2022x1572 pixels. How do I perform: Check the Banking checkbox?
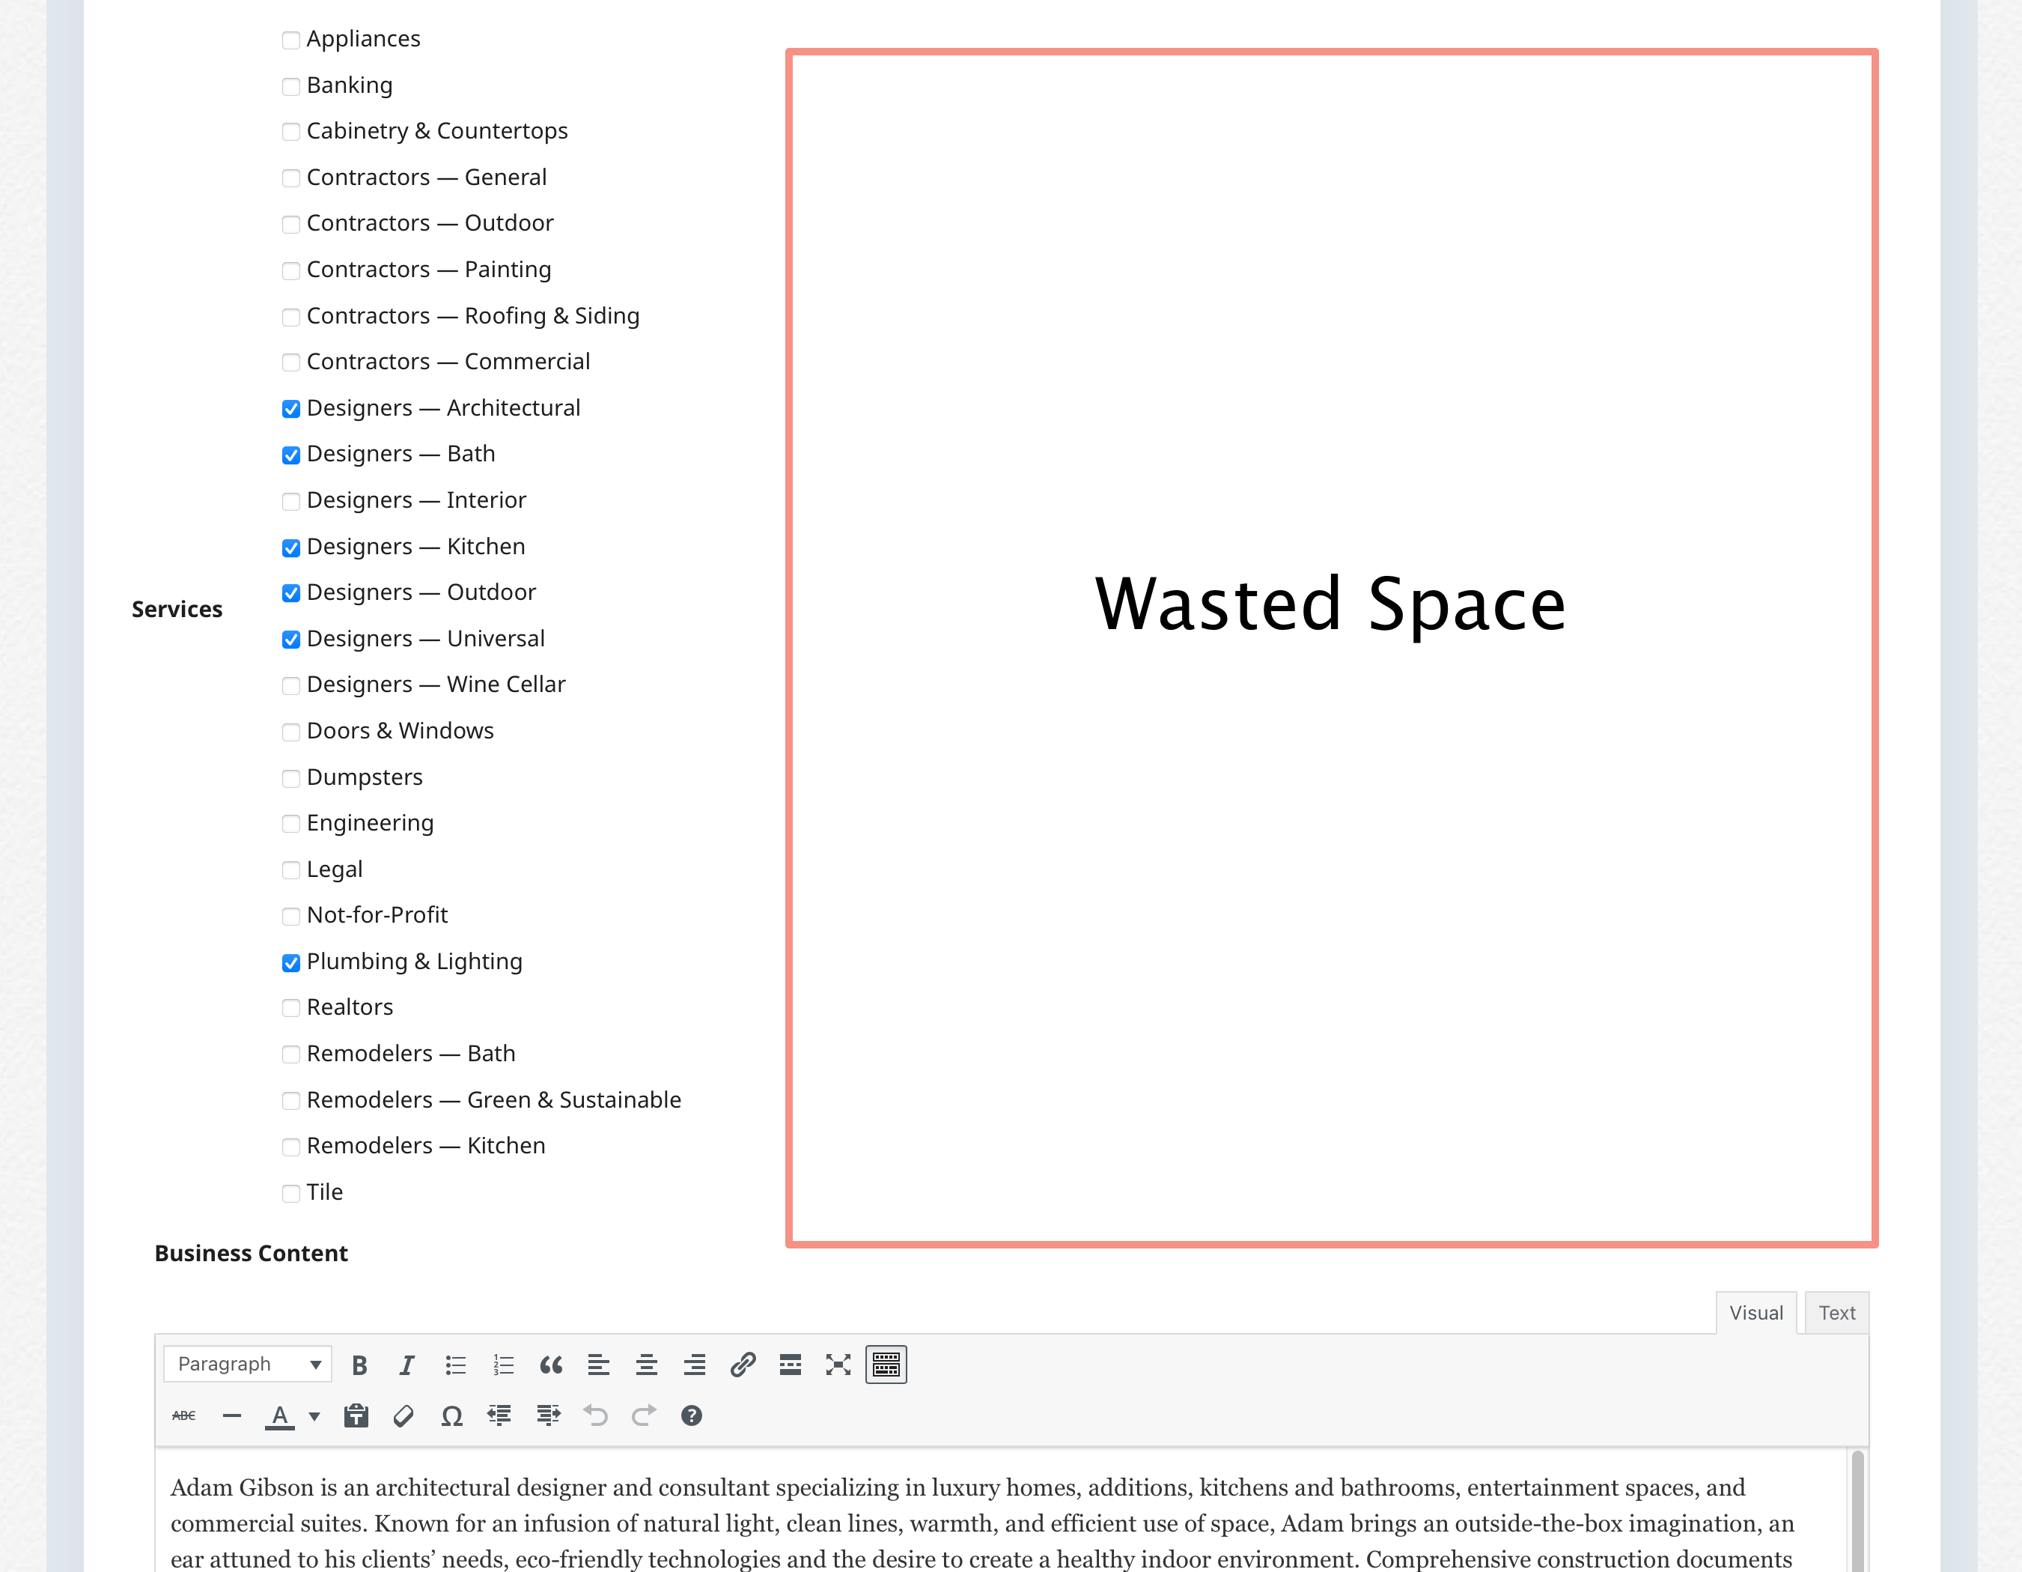(290, 86)
